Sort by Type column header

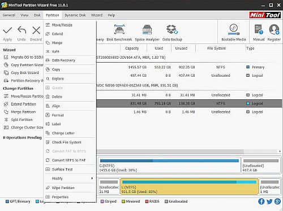click(x=264, y=49)
